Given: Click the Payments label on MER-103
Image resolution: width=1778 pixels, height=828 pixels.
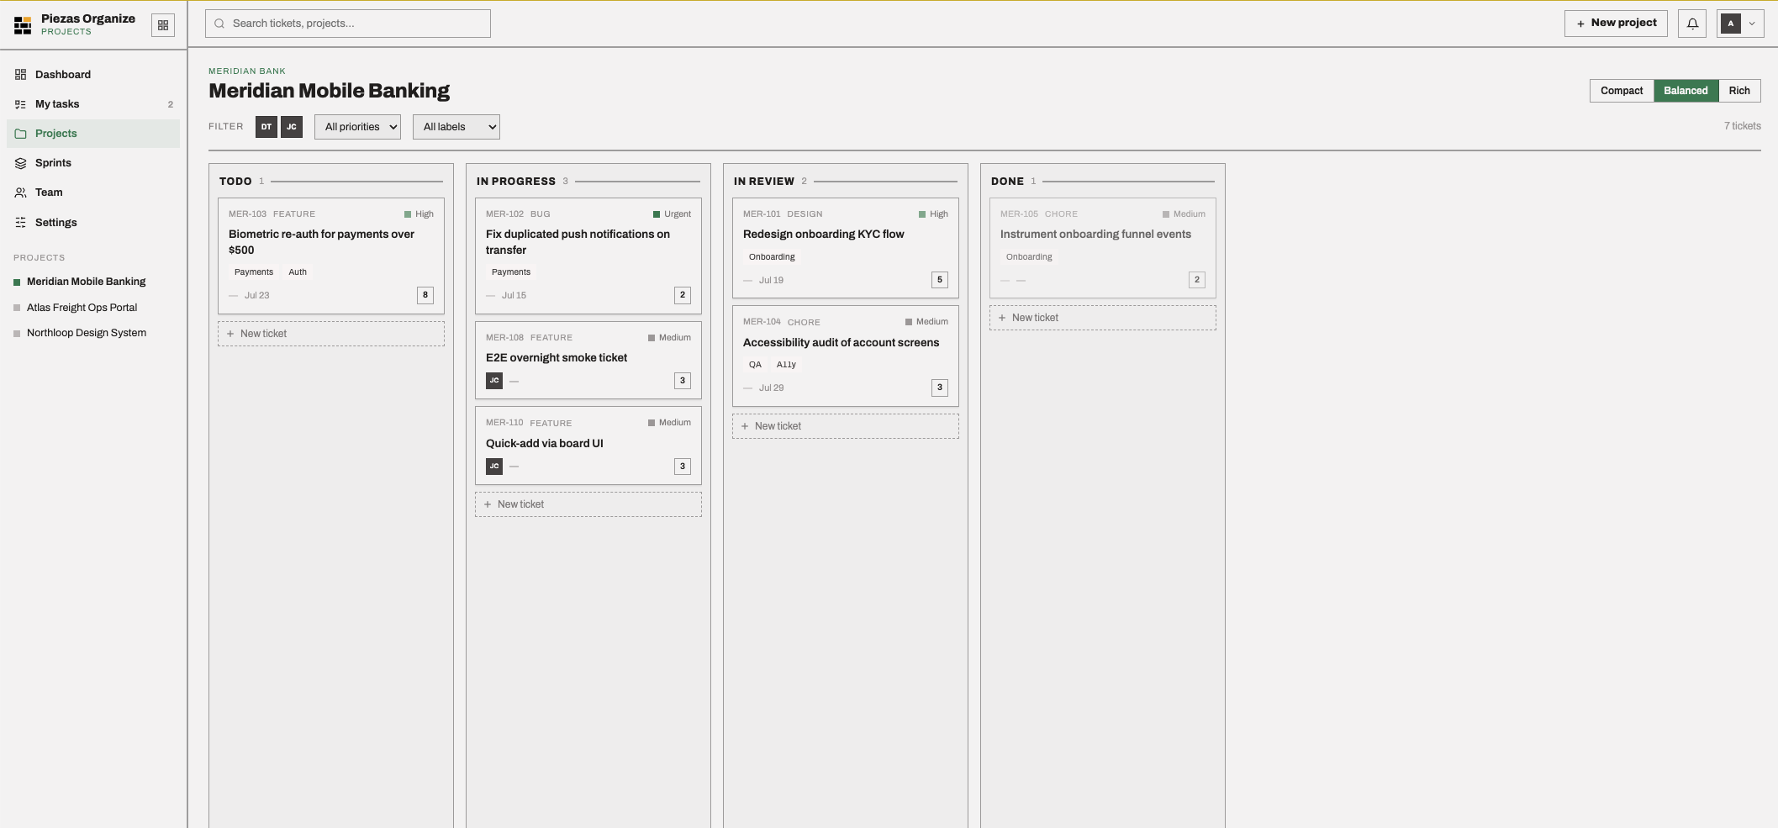Looking at the screenshot, I should pyautogui.click(x=254, y=272).
